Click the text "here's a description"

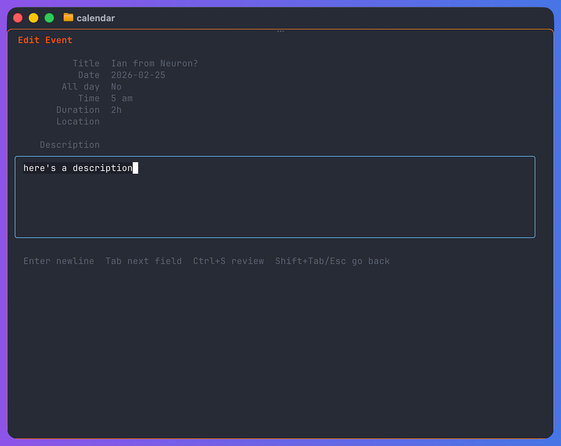click(x=78, y=168)
